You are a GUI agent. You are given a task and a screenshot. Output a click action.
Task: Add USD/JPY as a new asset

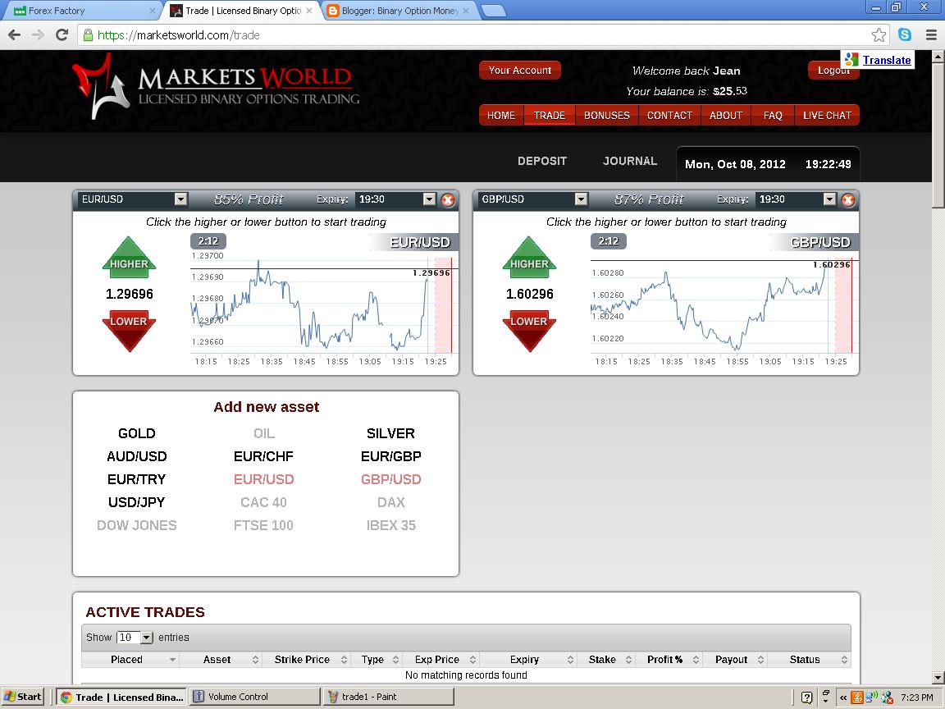point(137,502)
